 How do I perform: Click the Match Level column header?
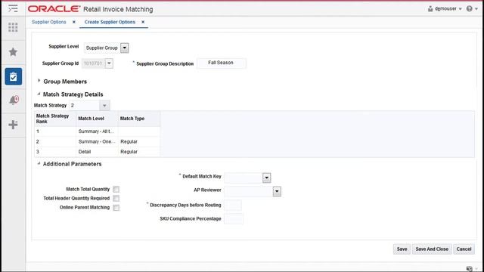[x=97, y=119]
